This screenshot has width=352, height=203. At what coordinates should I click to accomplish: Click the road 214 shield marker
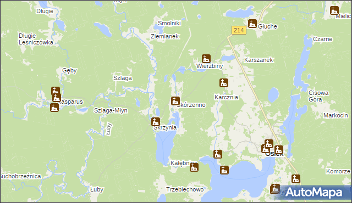point(239,30)
